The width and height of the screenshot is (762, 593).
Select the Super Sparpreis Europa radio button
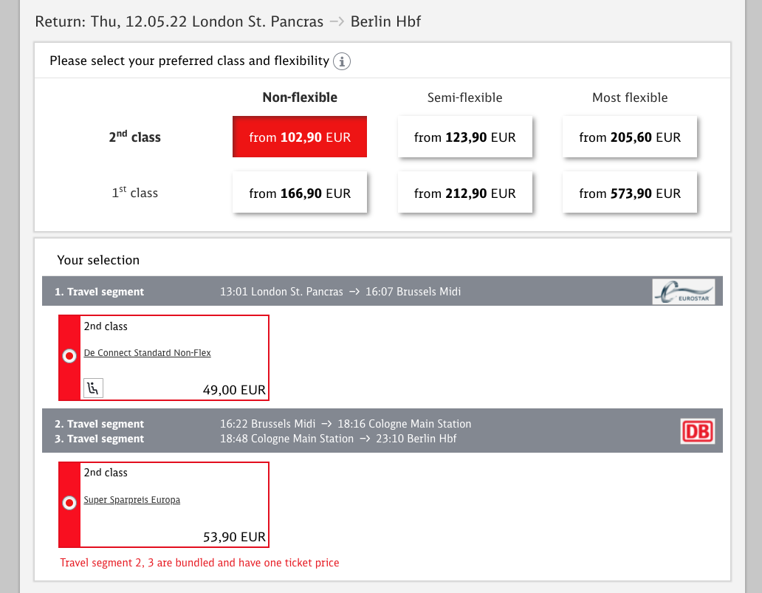69,504
